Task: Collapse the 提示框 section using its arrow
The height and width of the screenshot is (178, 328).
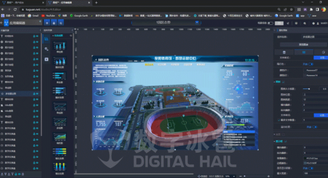Action: [274, 141]
